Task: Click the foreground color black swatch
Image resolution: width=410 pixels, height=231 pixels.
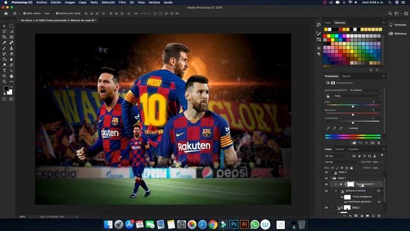Action: (x=6, y=89)
